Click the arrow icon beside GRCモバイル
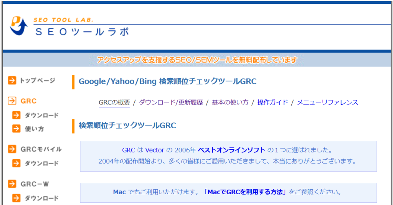Viewport: 393px width, 205px height. (12, 149)
